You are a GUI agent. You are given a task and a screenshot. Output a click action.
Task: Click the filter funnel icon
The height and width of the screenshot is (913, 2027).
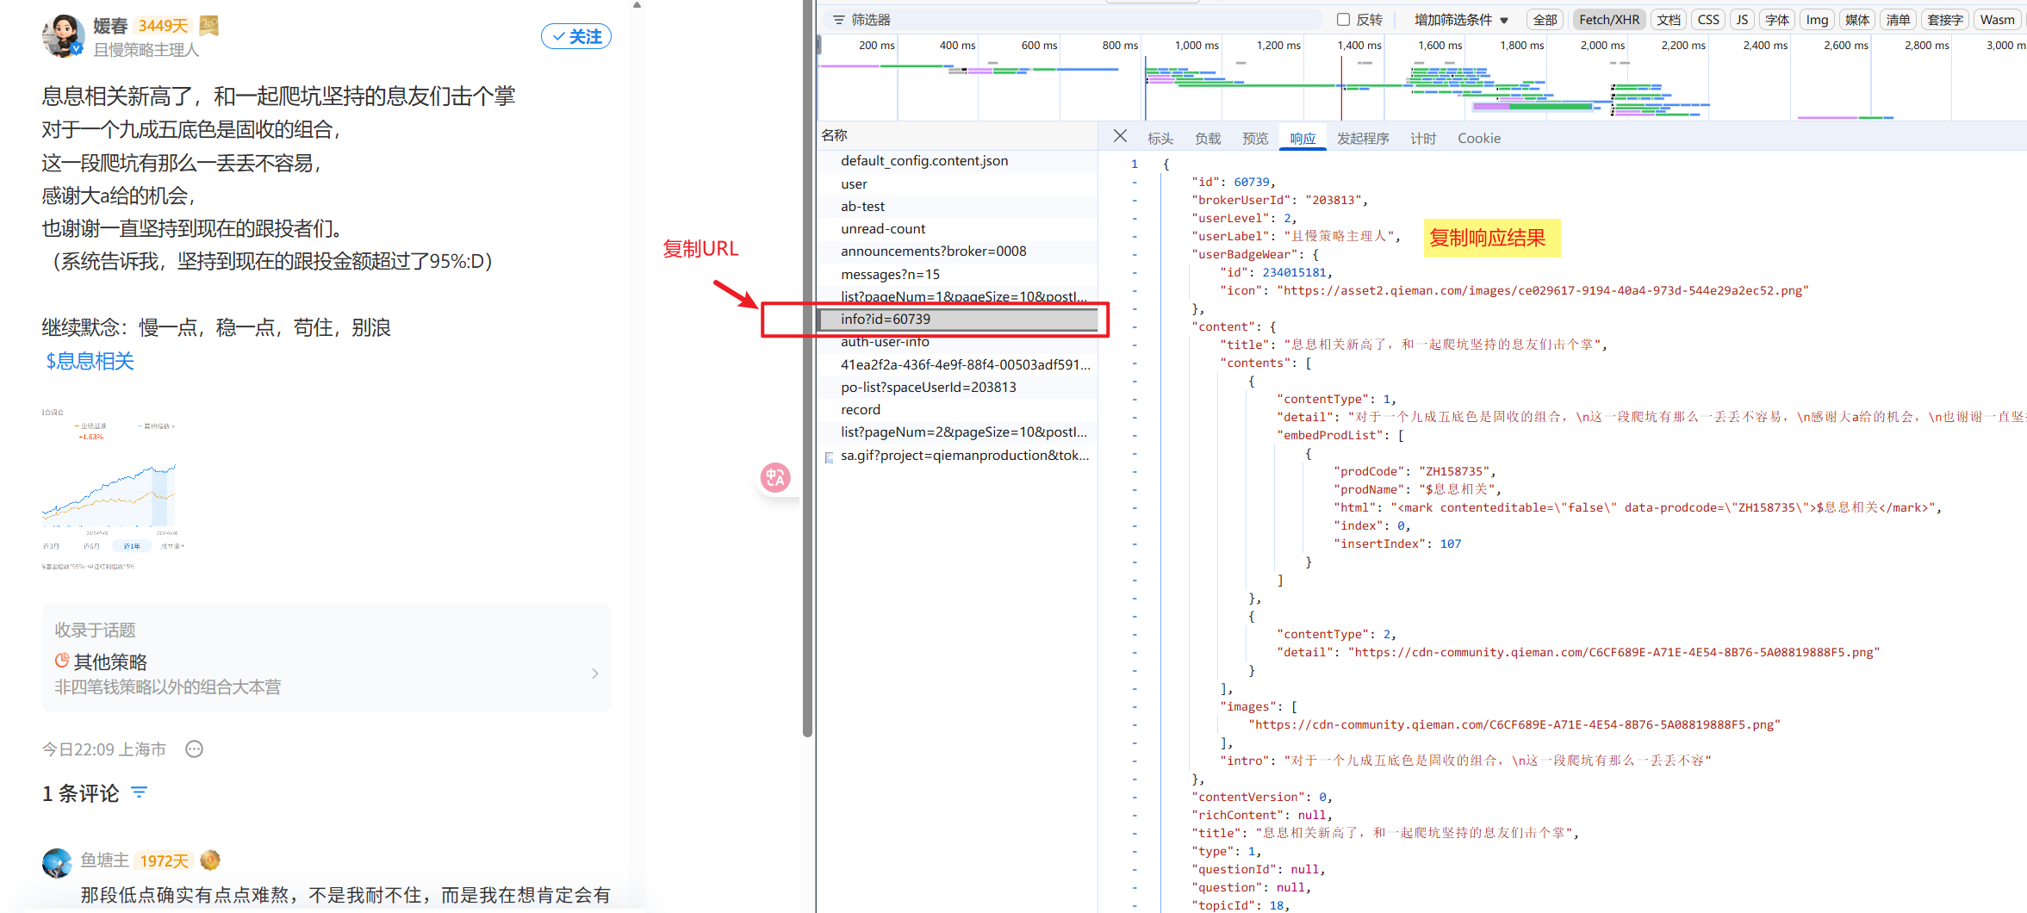837,20
